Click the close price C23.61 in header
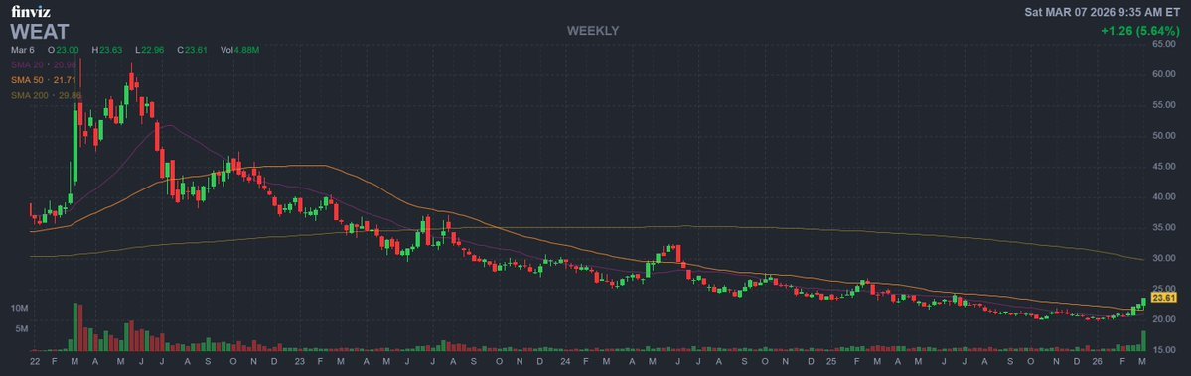This screenshot has height=376, width=1191. (x=193, y=50)
